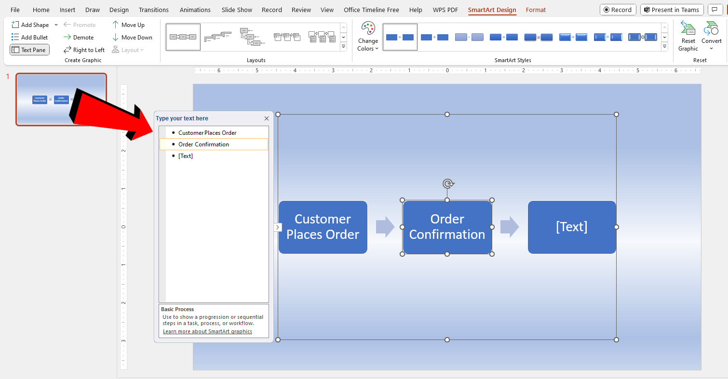Click the Move Down icon

[116, 37]
